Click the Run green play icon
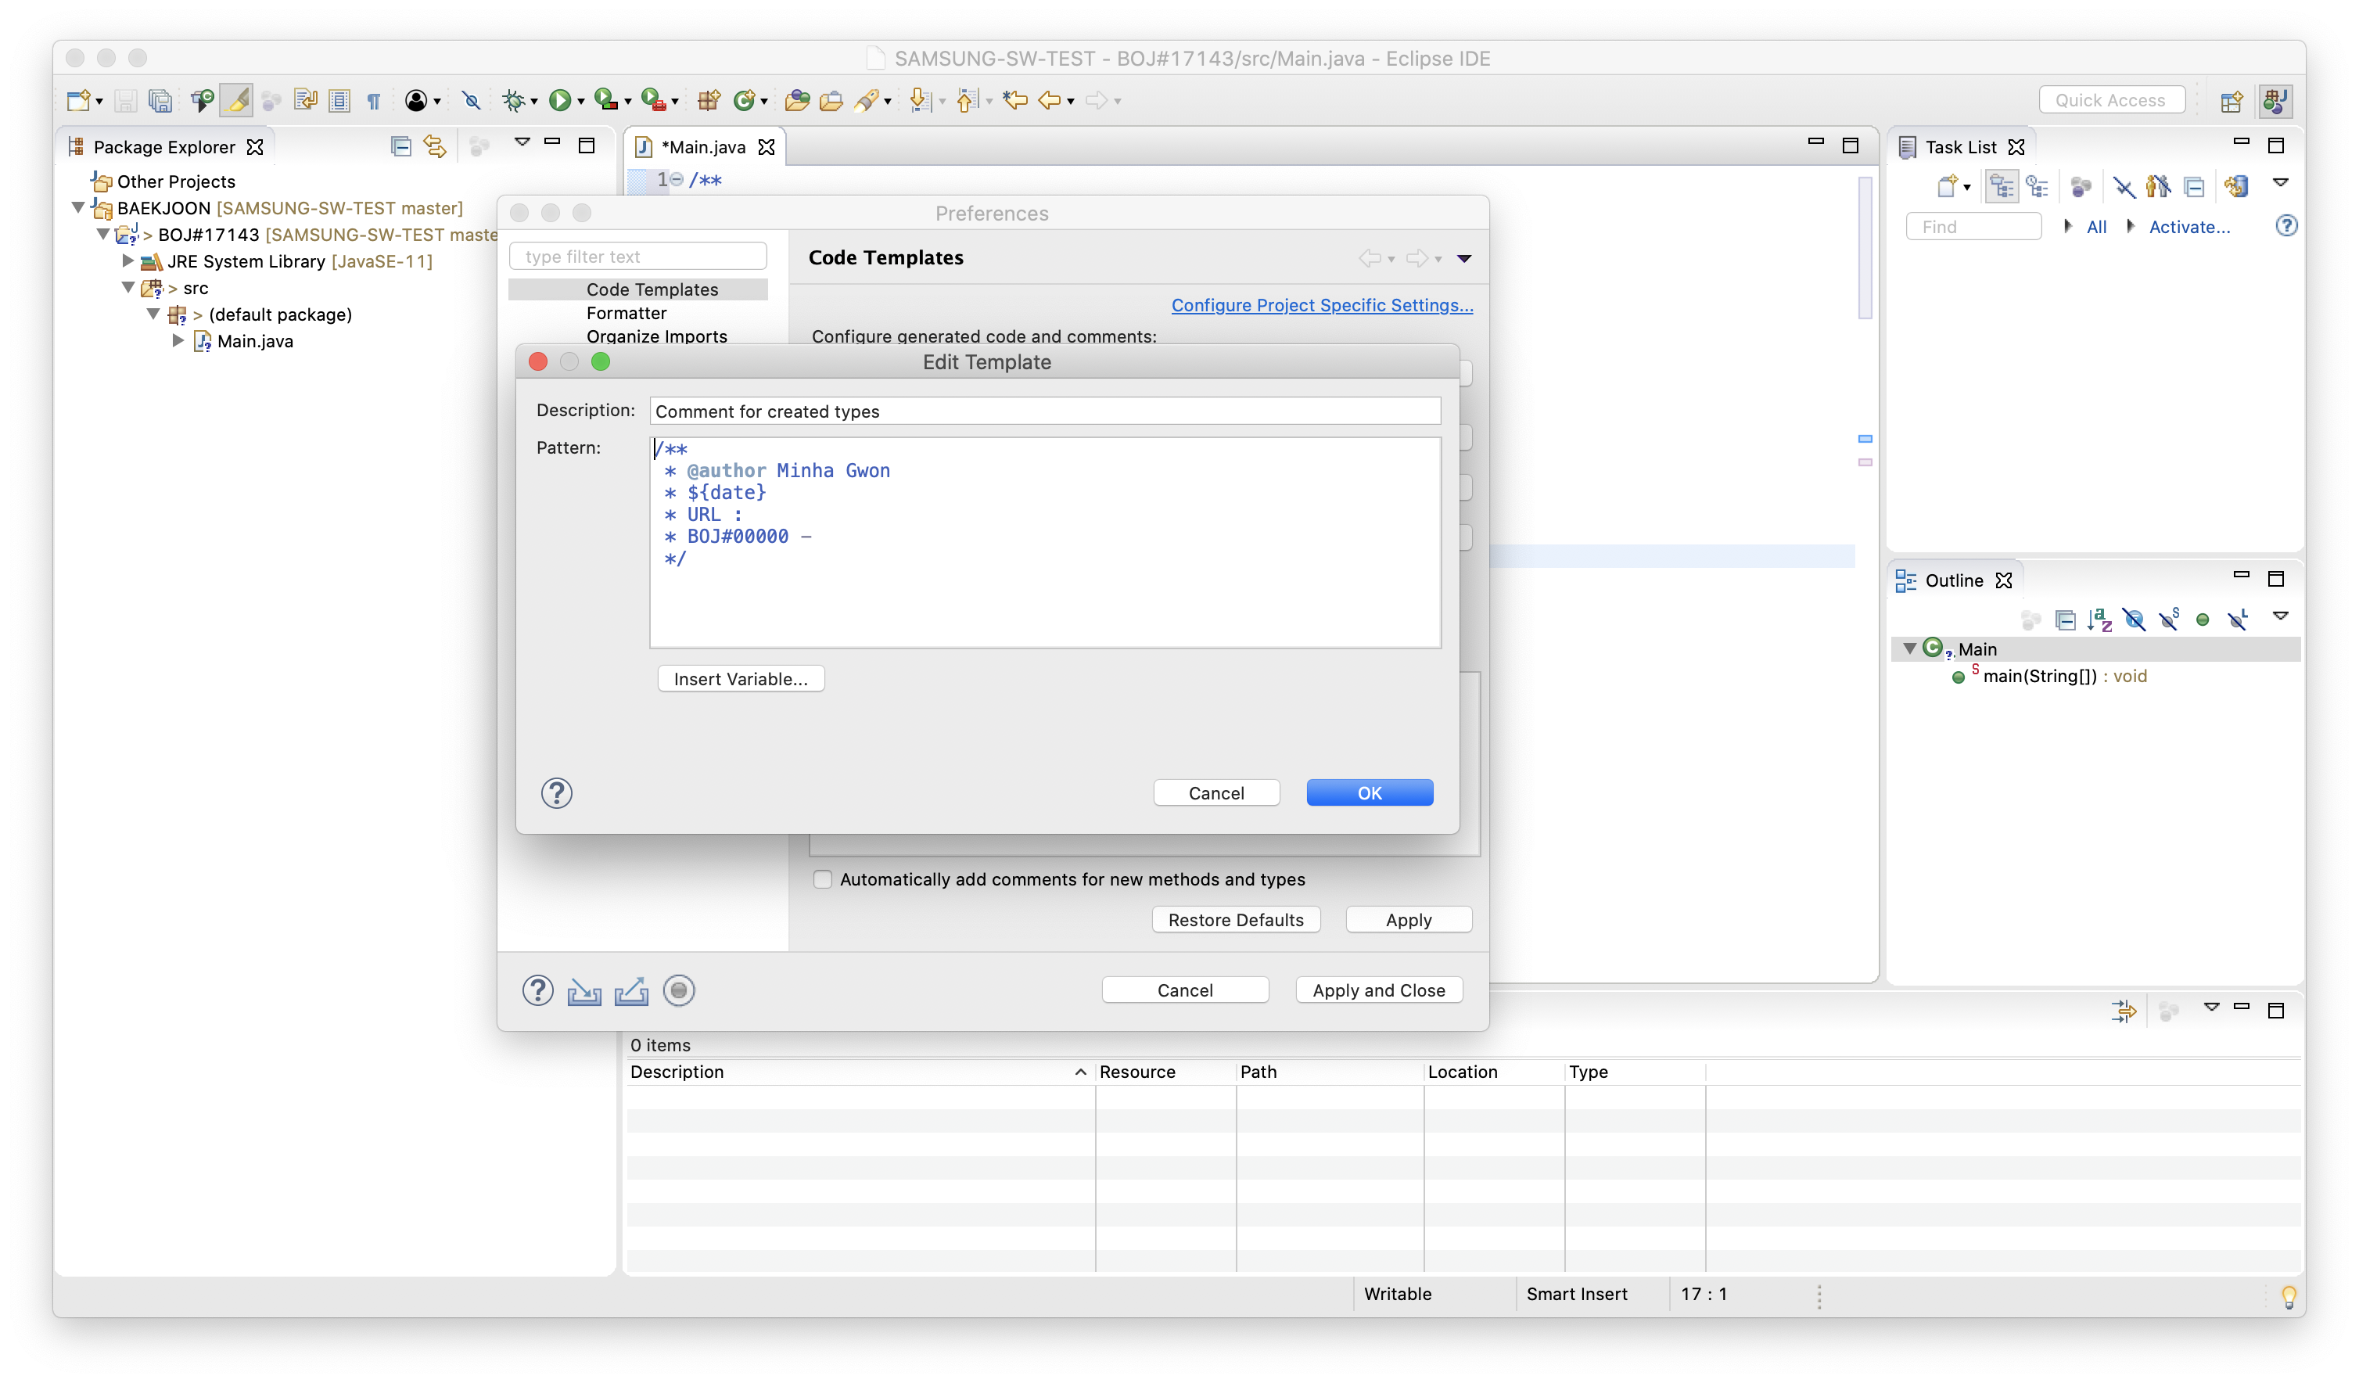2359x1383 pixels. pos(559,100)
